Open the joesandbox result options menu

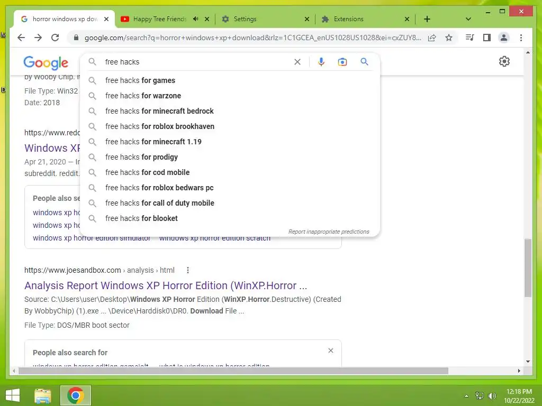[188, 270]
